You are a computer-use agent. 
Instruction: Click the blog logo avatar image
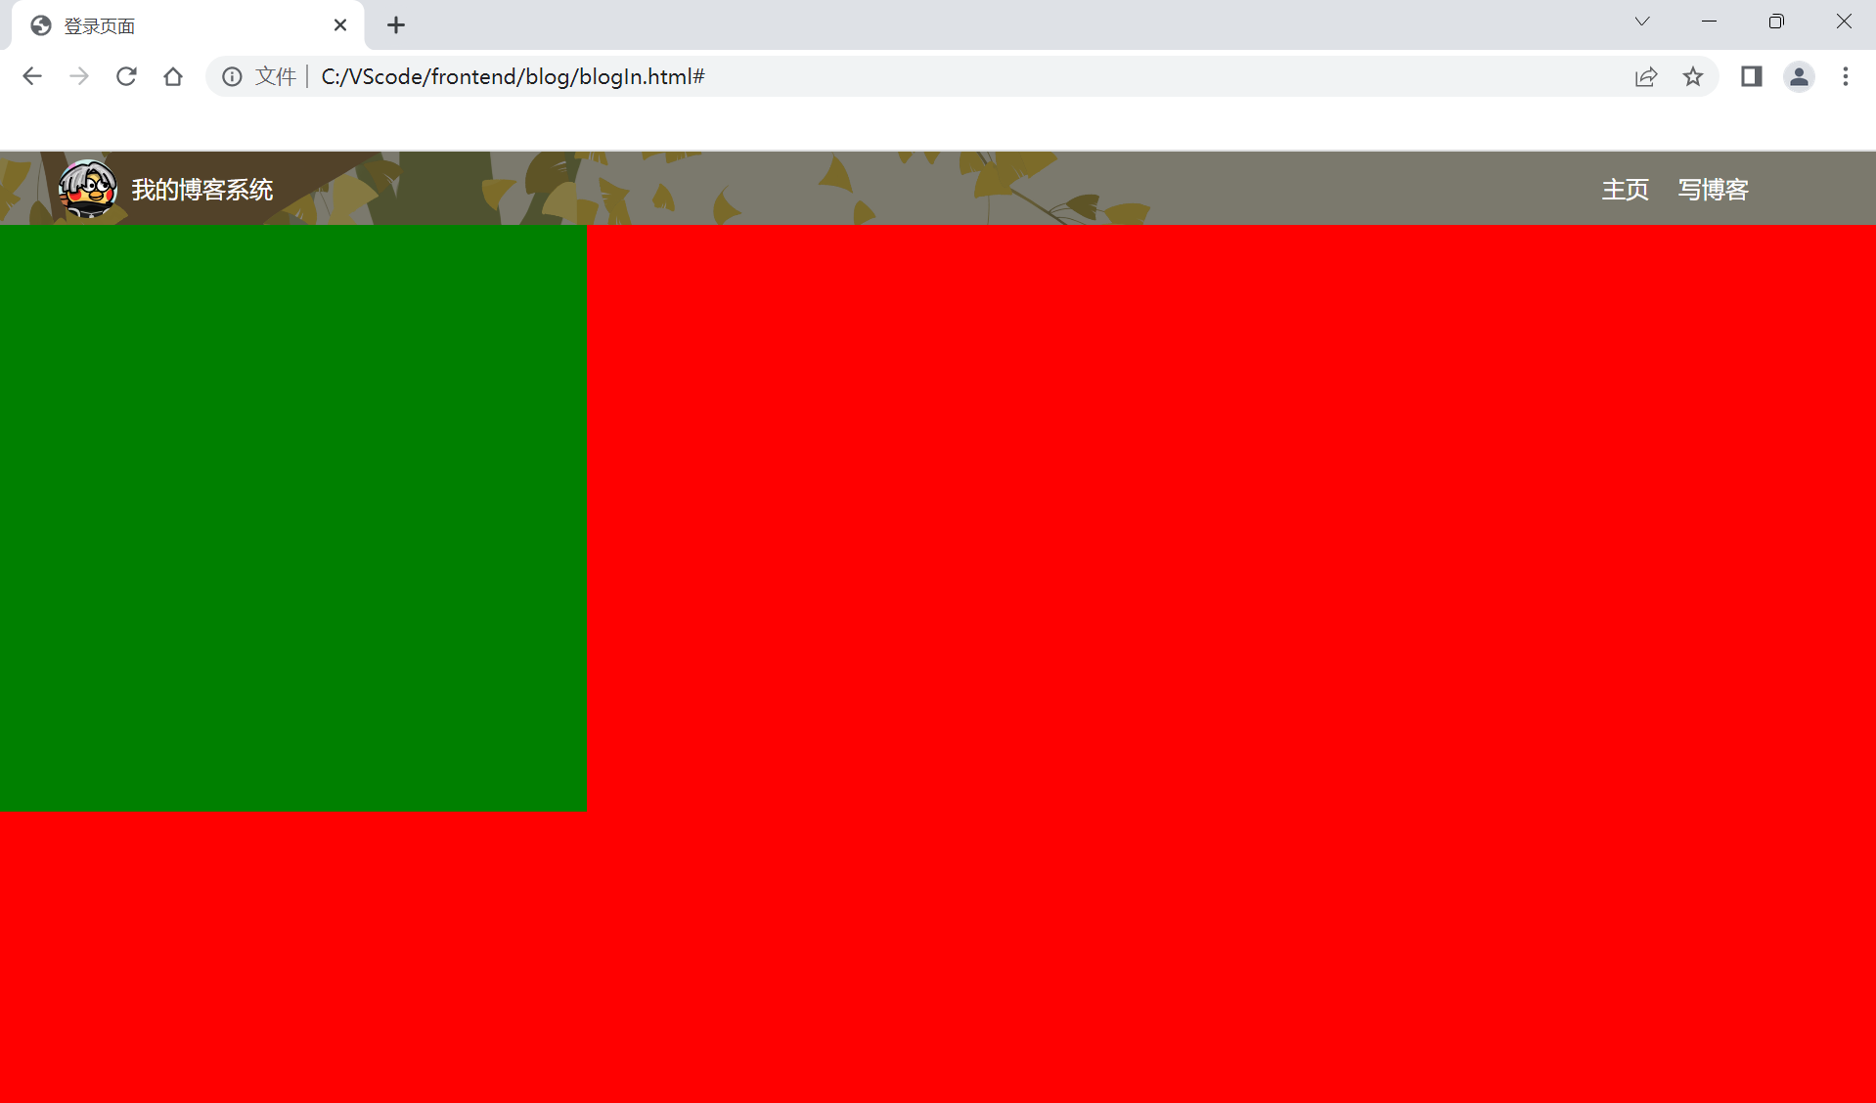pyautogui.click(x=87, y=189)
